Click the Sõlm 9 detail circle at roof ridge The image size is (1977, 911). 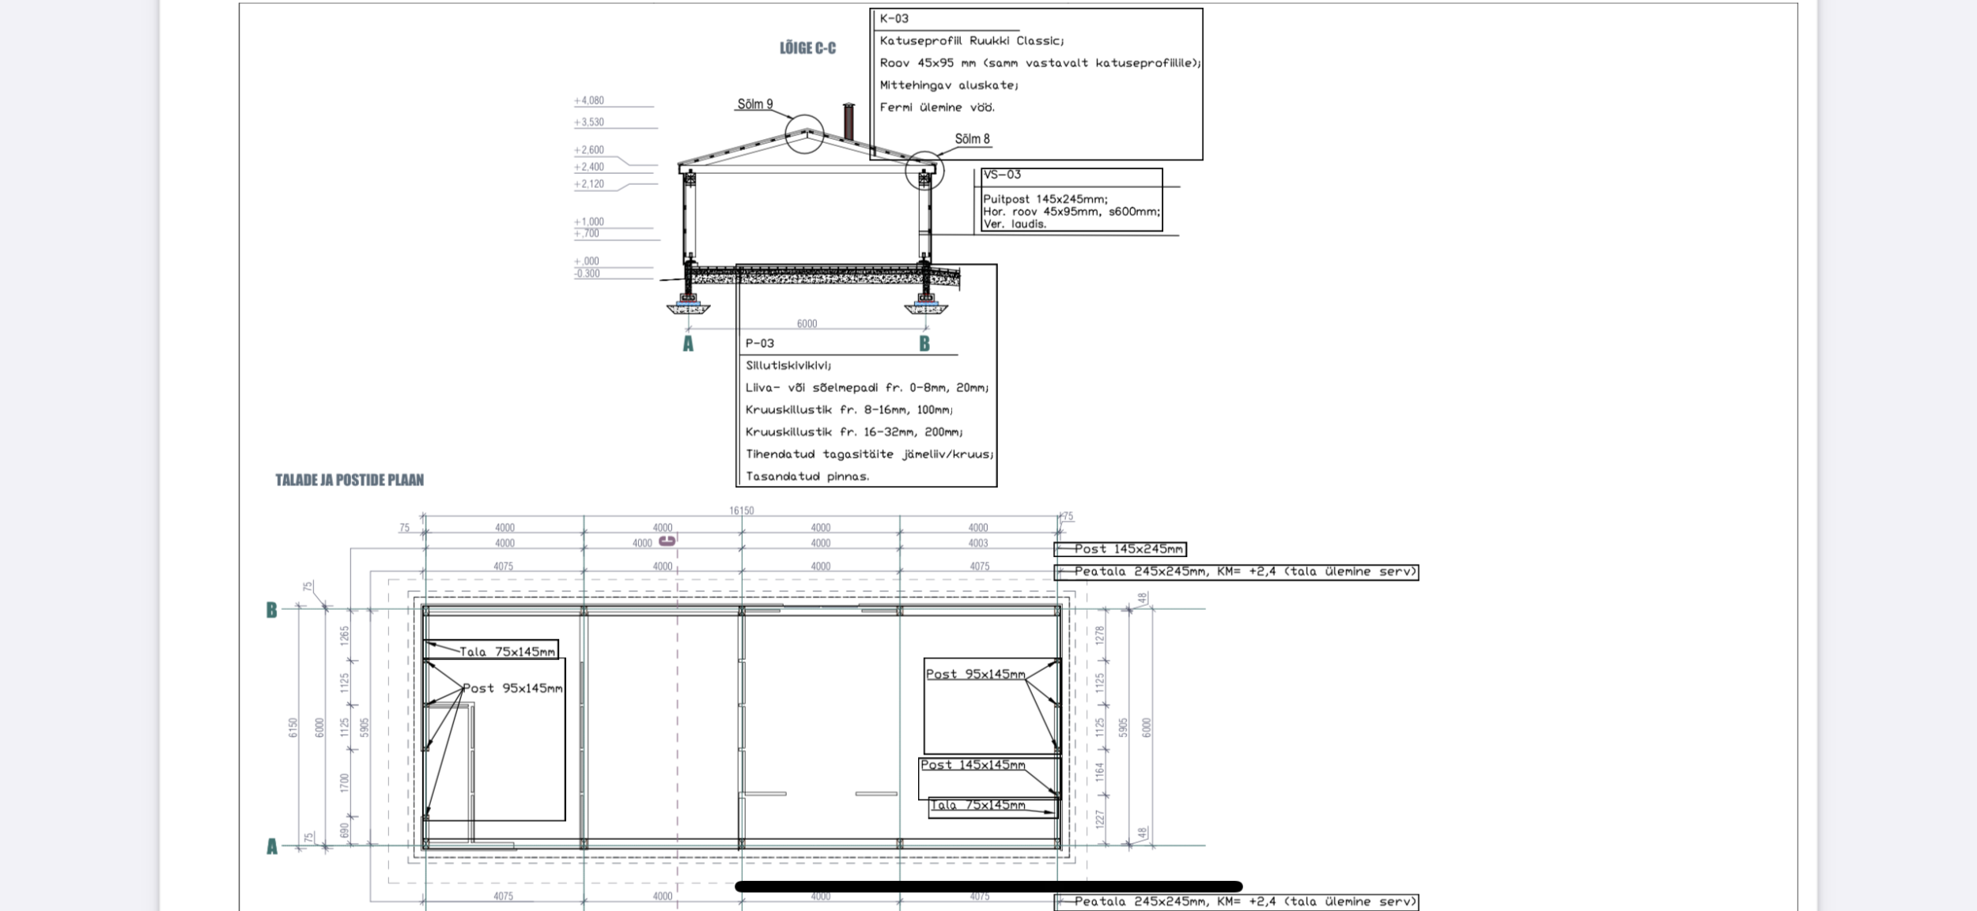[804, 134]
